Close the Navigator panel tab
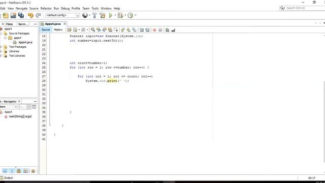This screenshot has height=183, width=325. (x=19, y=102)
